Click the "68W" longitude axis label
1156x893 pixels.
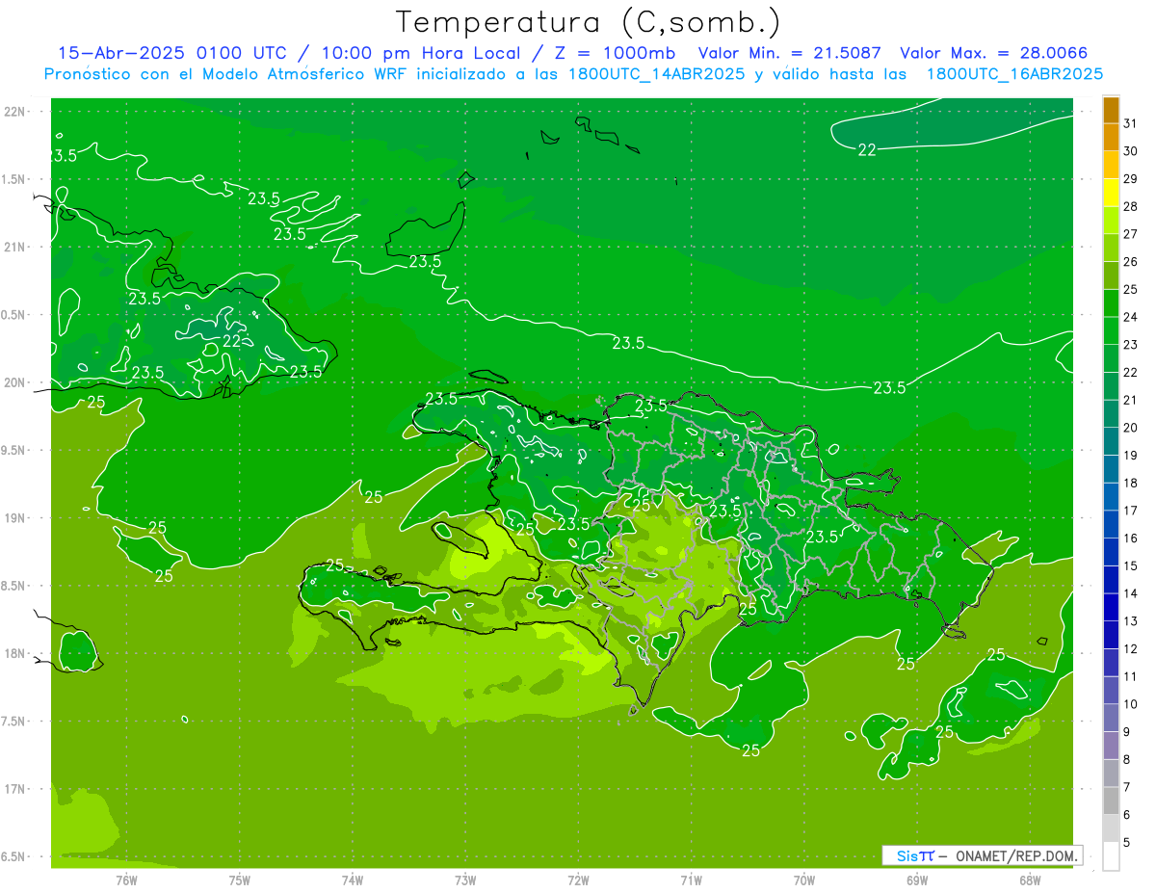[1030, 880]
